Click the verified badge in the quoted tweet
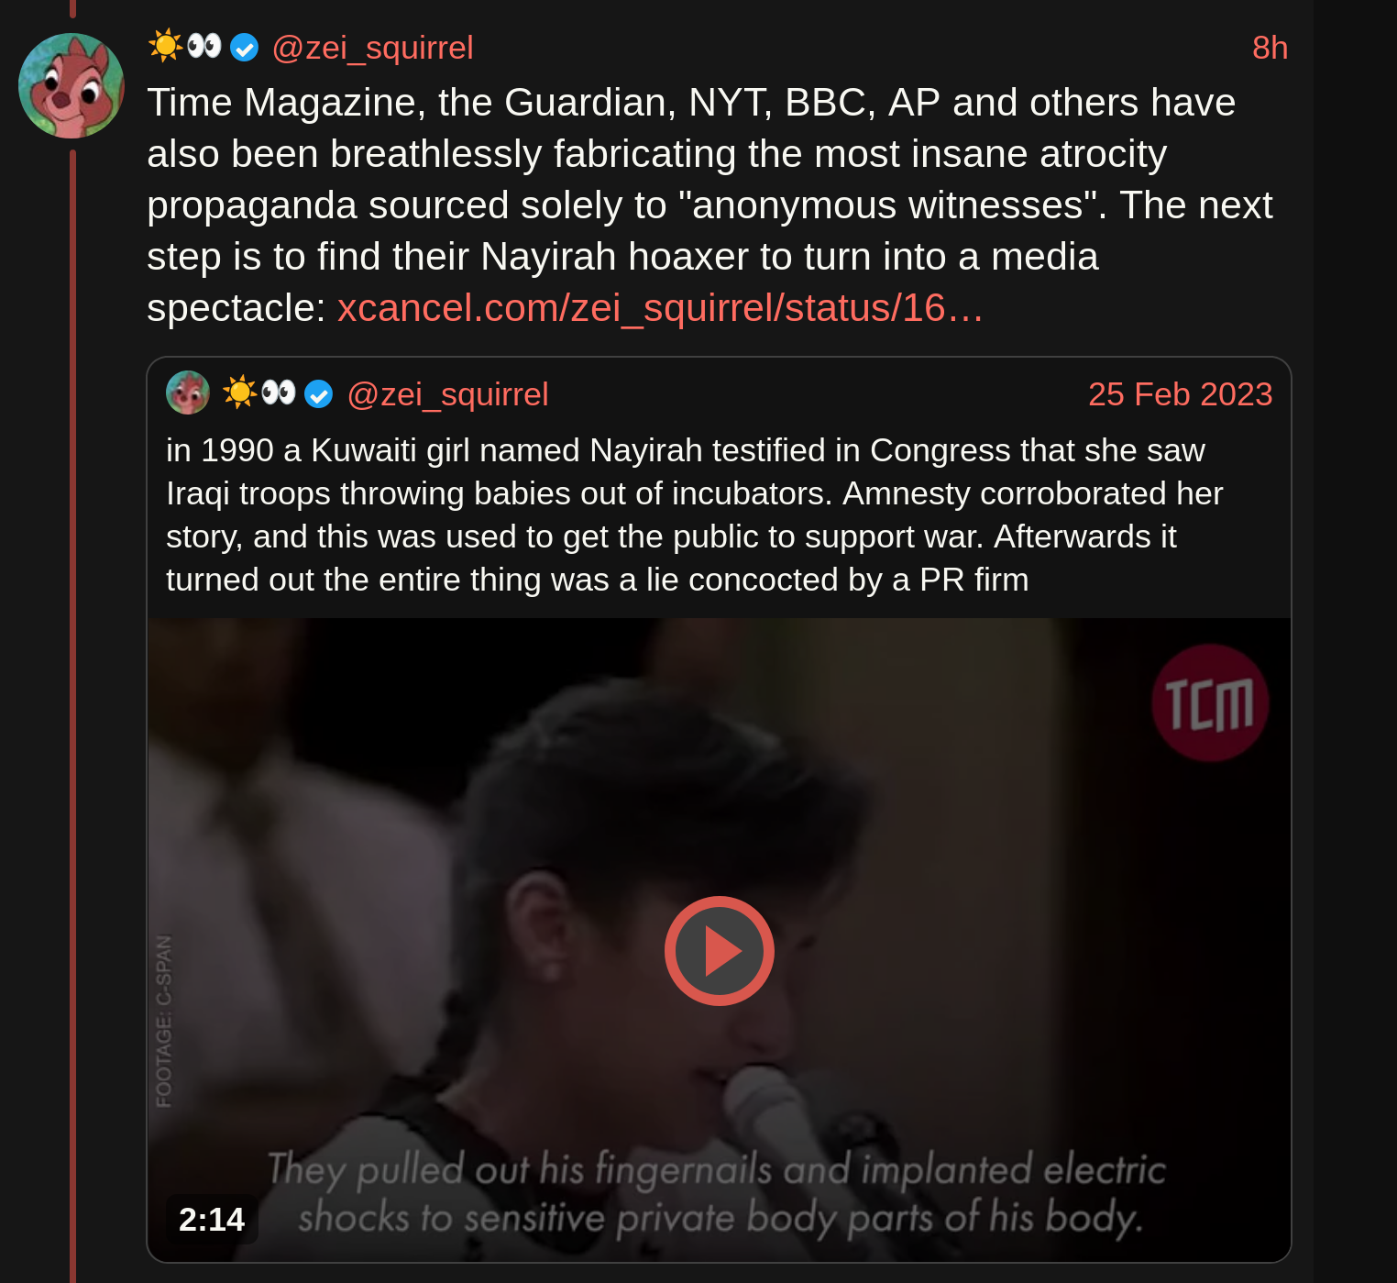 coord(318,394)
